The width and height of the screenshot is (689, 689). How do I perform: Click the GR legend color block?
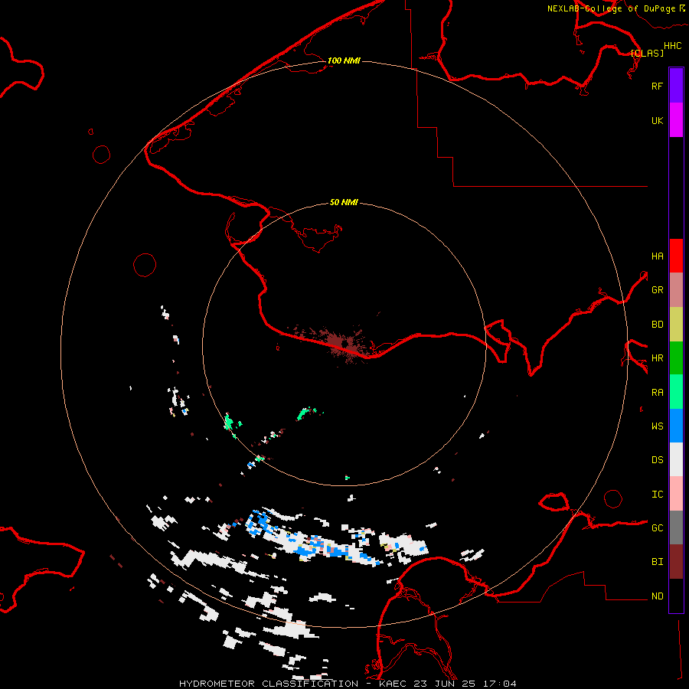[676, 290]
